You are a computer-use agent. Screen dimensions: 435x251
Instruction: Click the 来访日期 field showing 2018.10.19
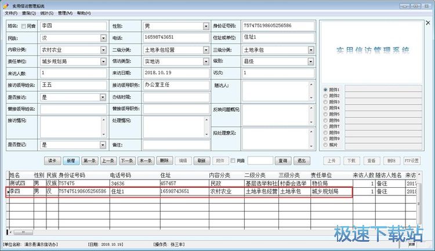coord(176,73)
